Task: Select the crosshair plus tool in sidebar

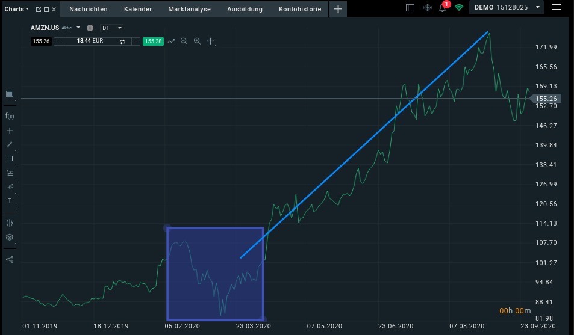Action: click(x=10, y=131)
